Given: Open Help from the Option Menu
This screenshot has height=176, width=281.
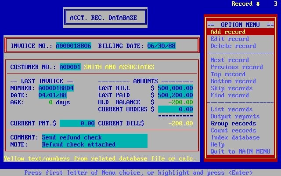Looking at the screenshot, I should (217, 145).
